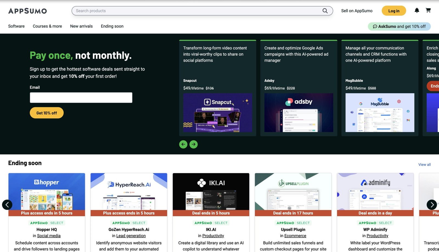Image resolution: width=439 pixels, height=252 pixels.
Task: Open the MsgBubble deal image
Action: 380,113
